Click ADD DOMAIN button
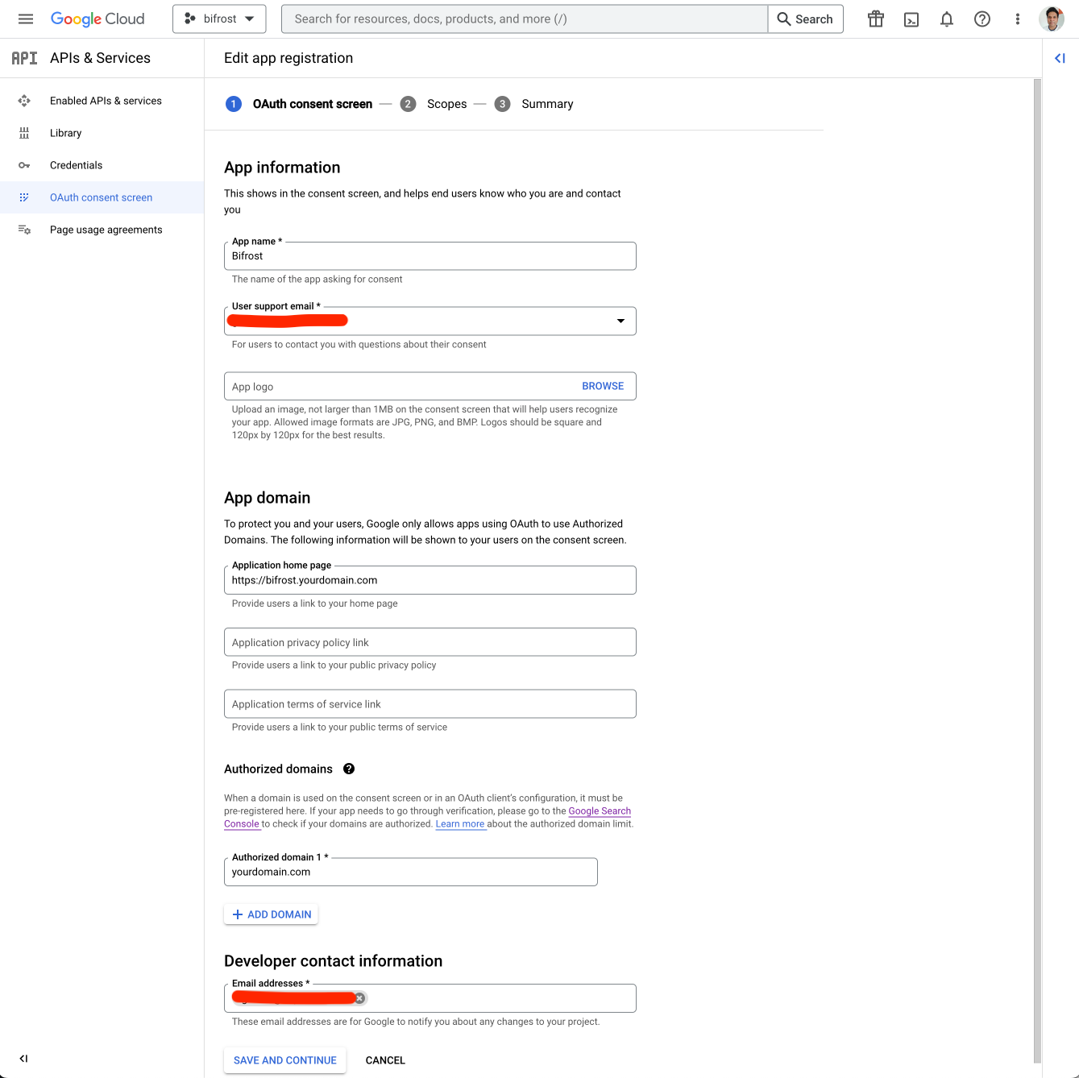Image resolution: width=1079 pixels, height=1078 pixels. click(271, 914)
